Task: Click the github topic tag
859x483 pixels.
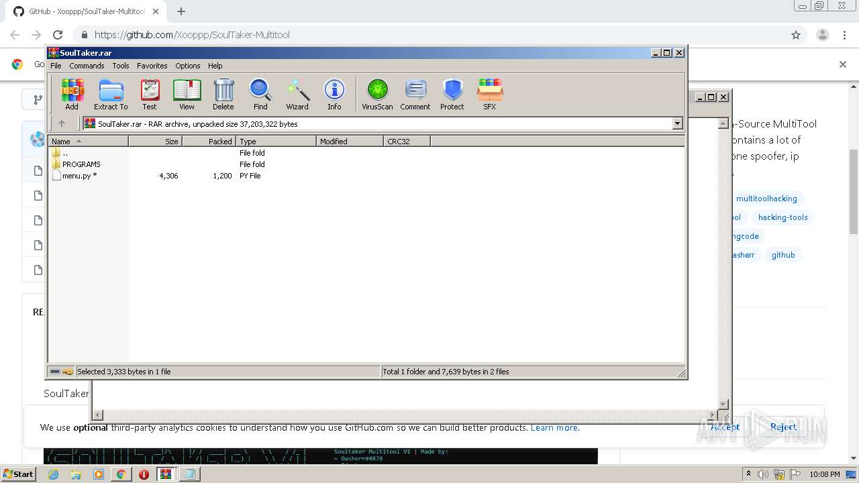Action: (783, 255)
